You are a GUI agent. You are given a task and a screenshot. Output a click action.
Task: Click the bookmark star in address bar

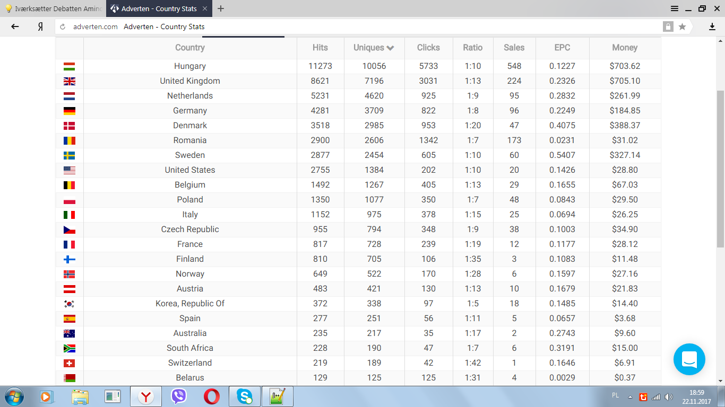click(682, 26)
